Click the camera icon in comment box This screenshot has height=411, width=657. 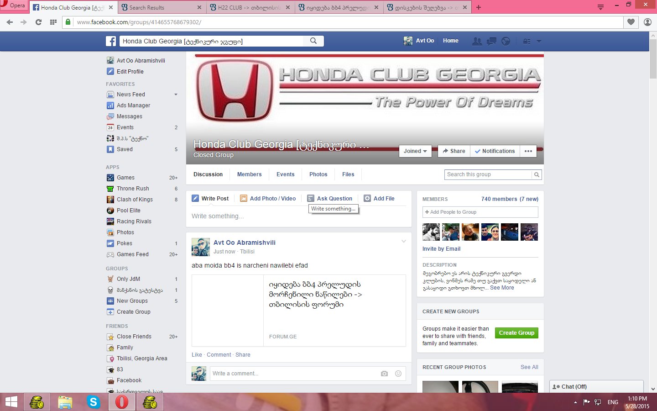[x=384, y=374]
